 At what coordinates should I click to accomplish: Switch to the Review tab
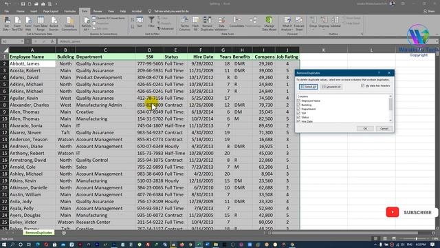point(98,11)
